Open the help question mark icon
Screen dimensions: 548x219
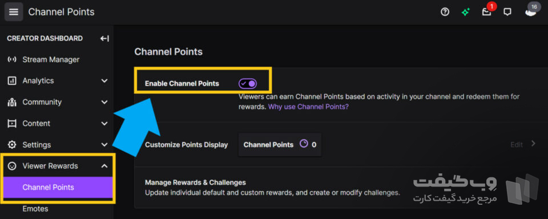coord(445,12)
